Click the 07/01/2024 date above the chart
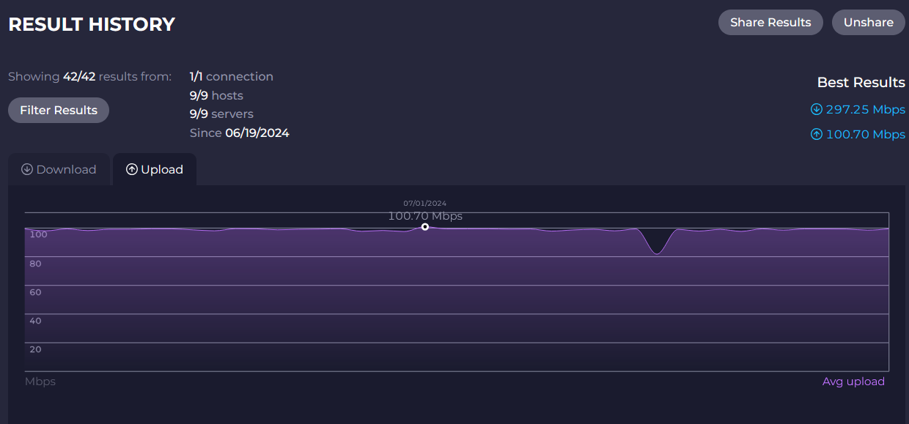 [425, 203]
